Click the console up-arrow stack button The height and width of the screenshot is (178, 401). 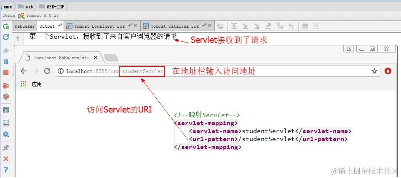(x=18, y=38)
